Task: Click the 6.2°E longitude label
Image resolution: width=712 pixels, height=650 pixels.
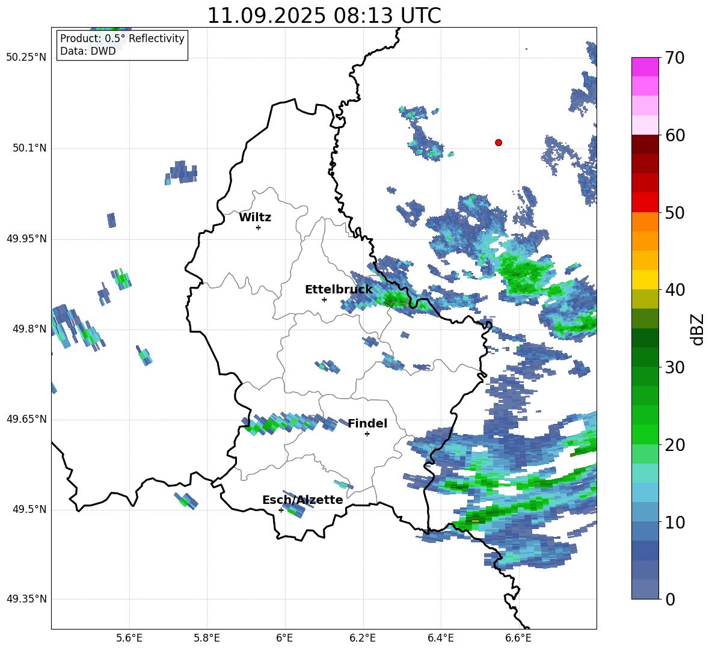Action: click(x=363, y=638)
